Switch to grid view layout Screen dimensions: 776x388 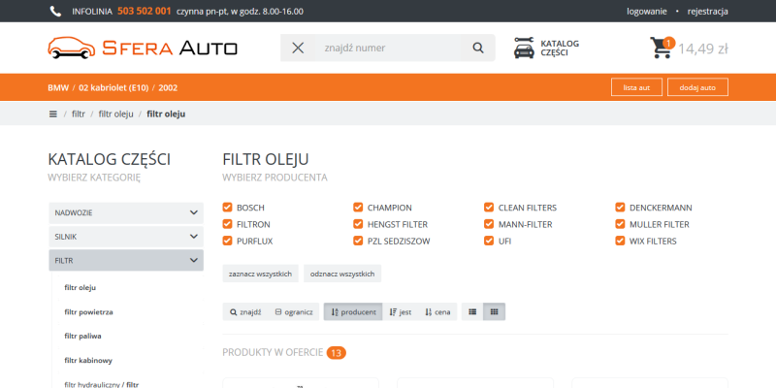click(x=494, y=312)
